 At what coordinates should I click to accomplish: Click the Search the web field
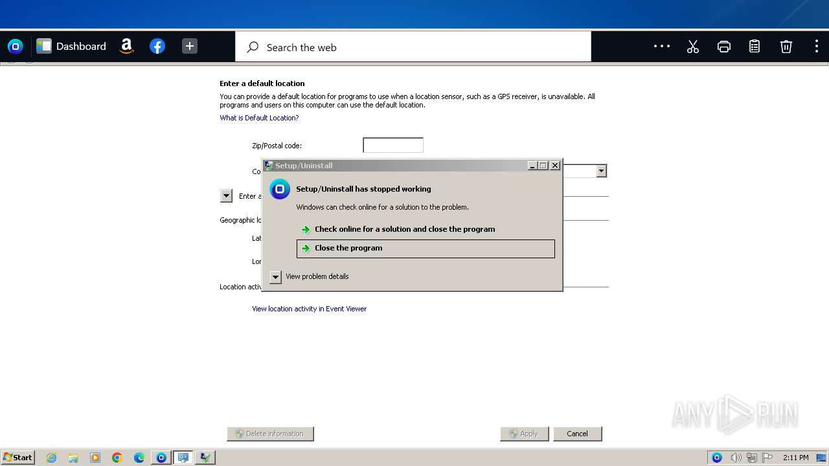tap(413, 47)
